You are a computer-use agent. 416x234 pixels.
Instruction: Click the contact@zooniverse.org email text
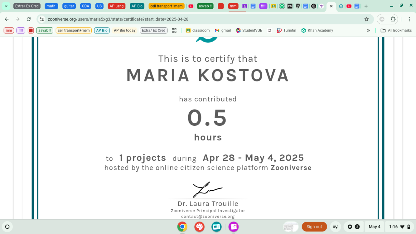pyautogui.click(x=208, y=216)
